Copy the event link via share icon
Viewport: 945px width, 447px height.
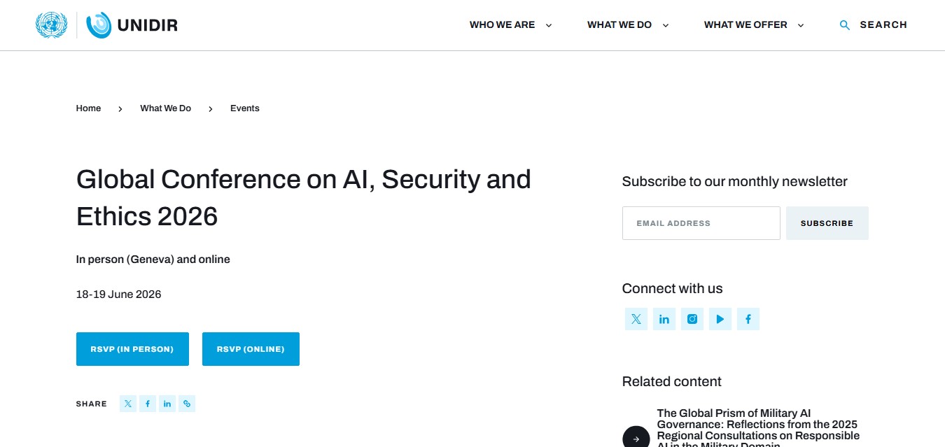(187, 404)
